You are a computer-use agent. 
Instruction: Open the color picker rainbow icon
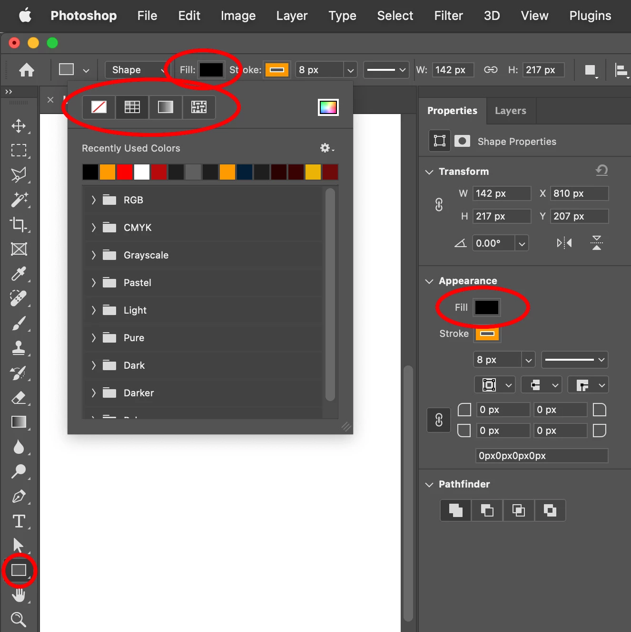(x=328, y=107)
